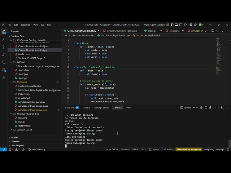Collapse the #3 Circular Doubly Linkedlist folder
Screen dimensions: 231x173
(11, 40)
